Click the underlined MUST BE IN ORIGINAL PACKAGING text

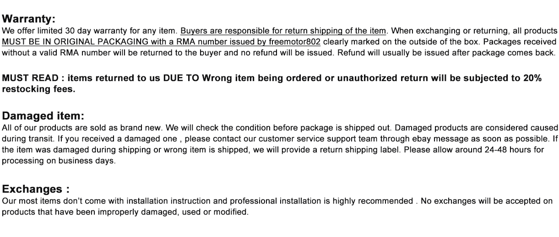click(x=75, y=42)
